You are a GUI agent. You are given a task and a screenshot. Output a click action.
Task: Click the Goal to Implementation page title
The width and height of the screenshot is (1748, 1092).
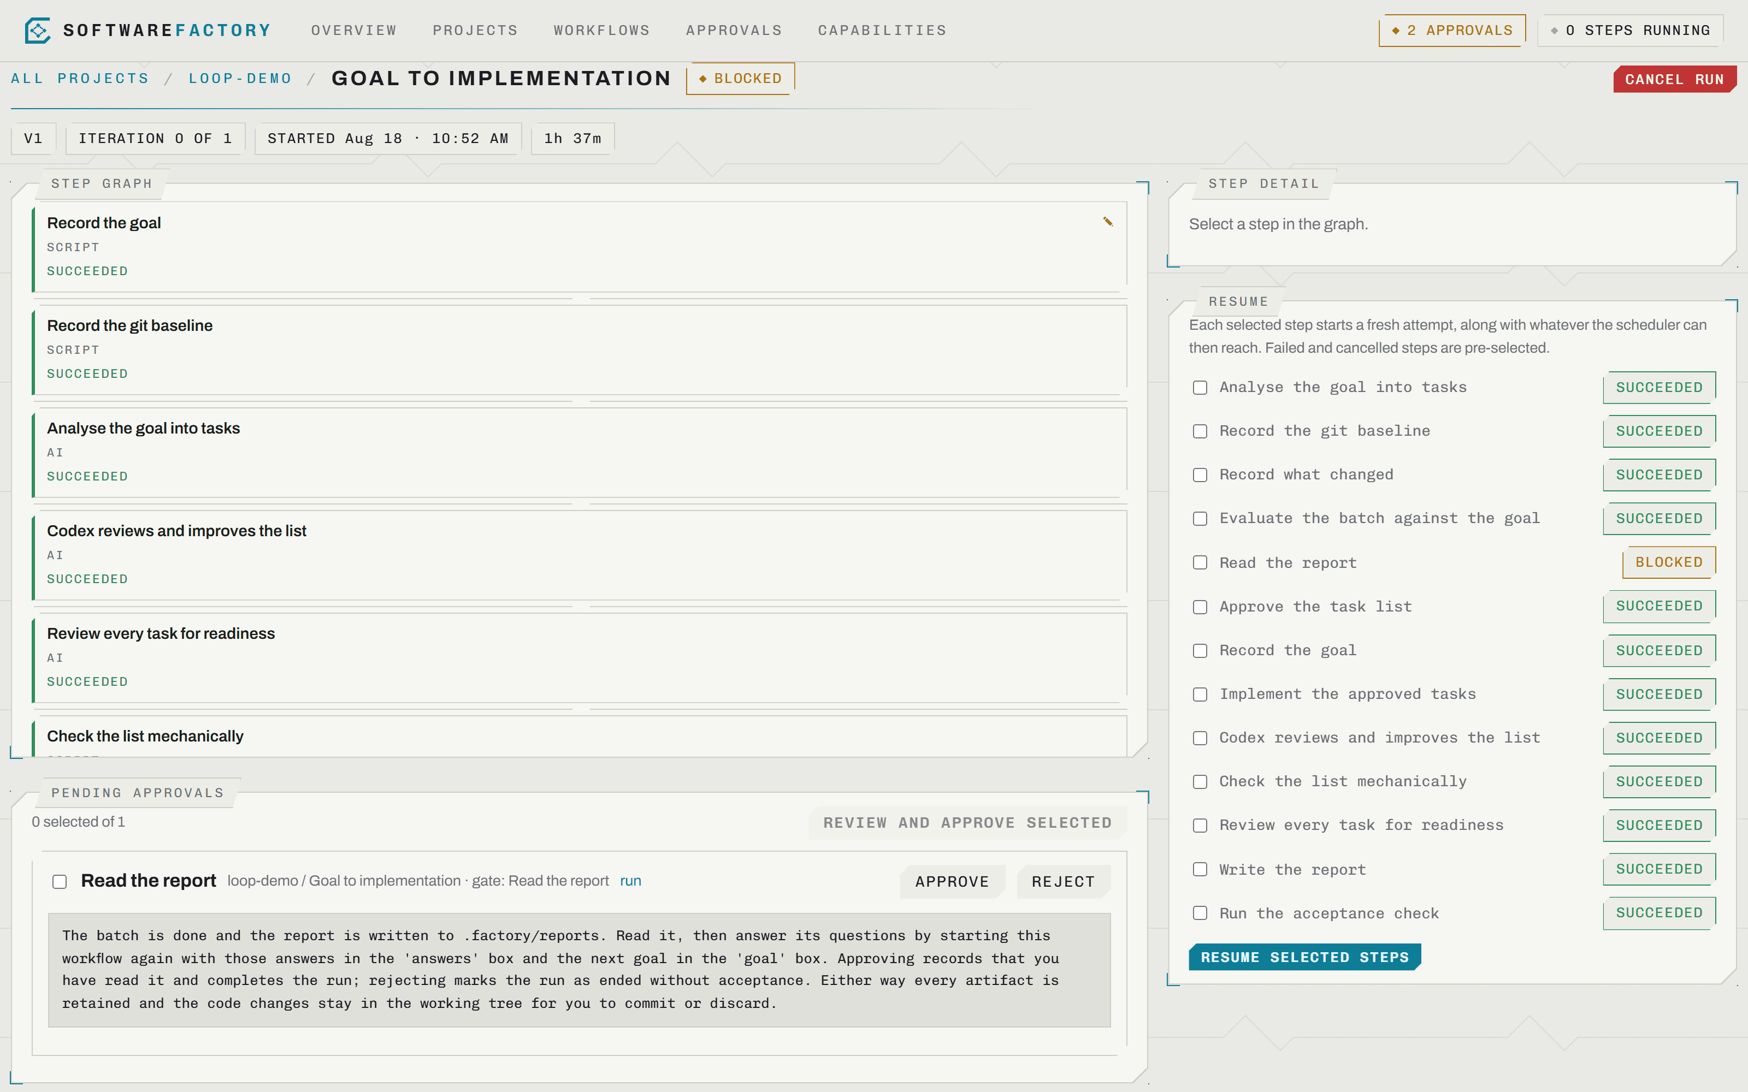[501, 78]
